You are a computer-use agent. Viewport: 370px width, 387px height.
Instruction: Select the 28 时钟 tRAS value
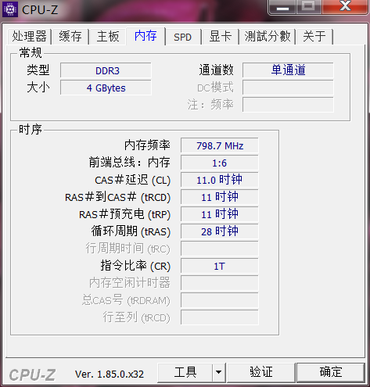[x=220, y=231]
